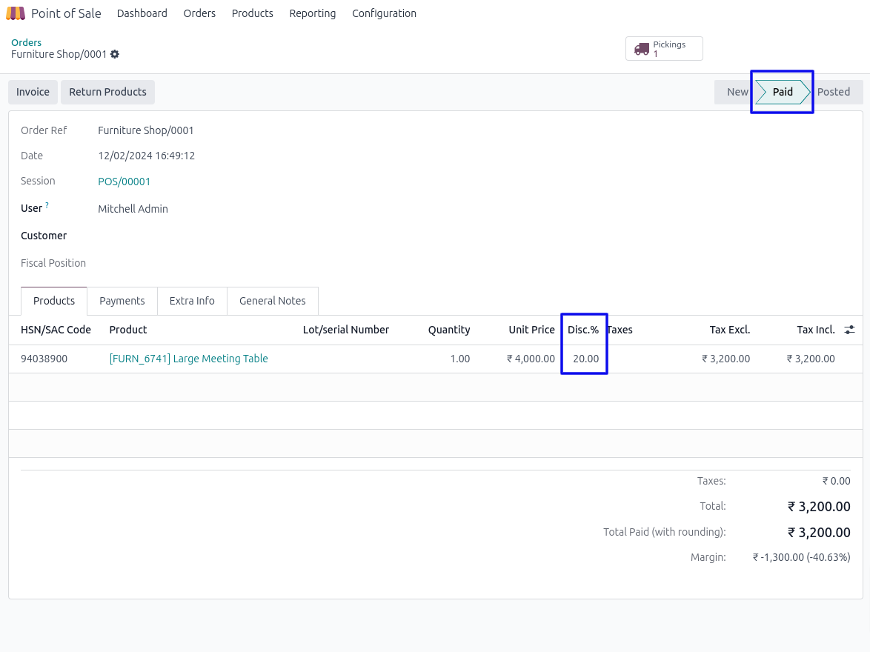Switch to the Payments tab
Image resolution: width=870 pixels, height=652 pixels.
[x=122, y=301]
